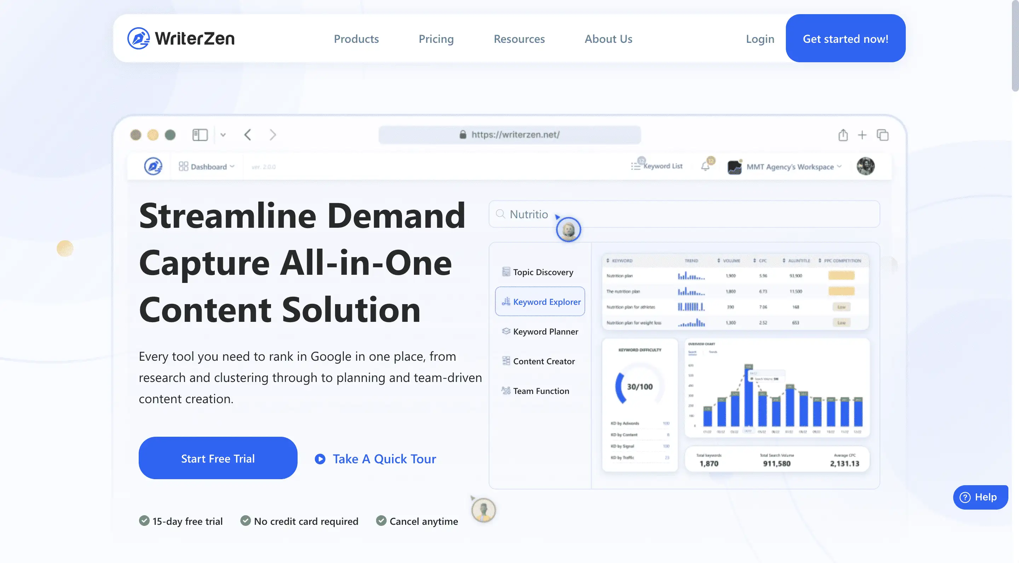
Task: Click the duplicate tabs icon
Action: (882, 135)
